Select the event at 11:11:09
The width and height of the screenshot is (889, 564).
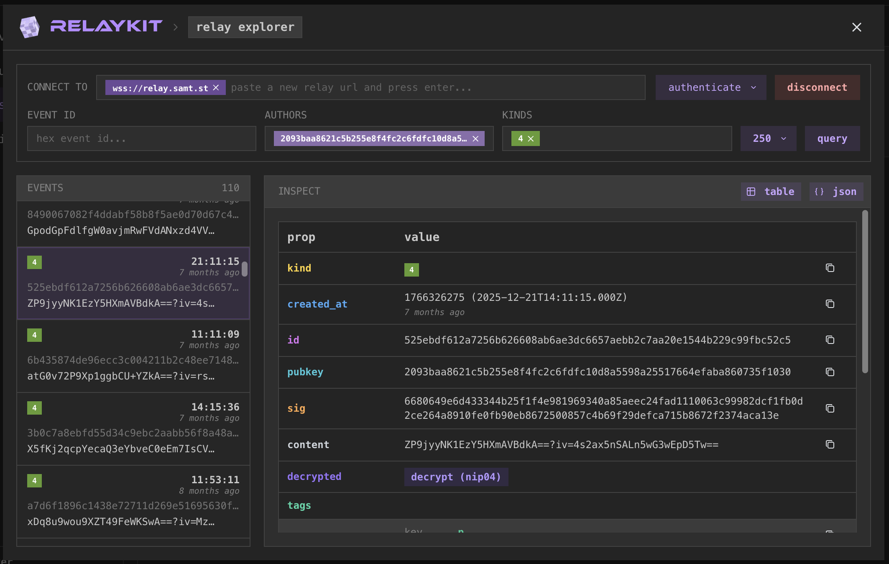click(133, 356)
